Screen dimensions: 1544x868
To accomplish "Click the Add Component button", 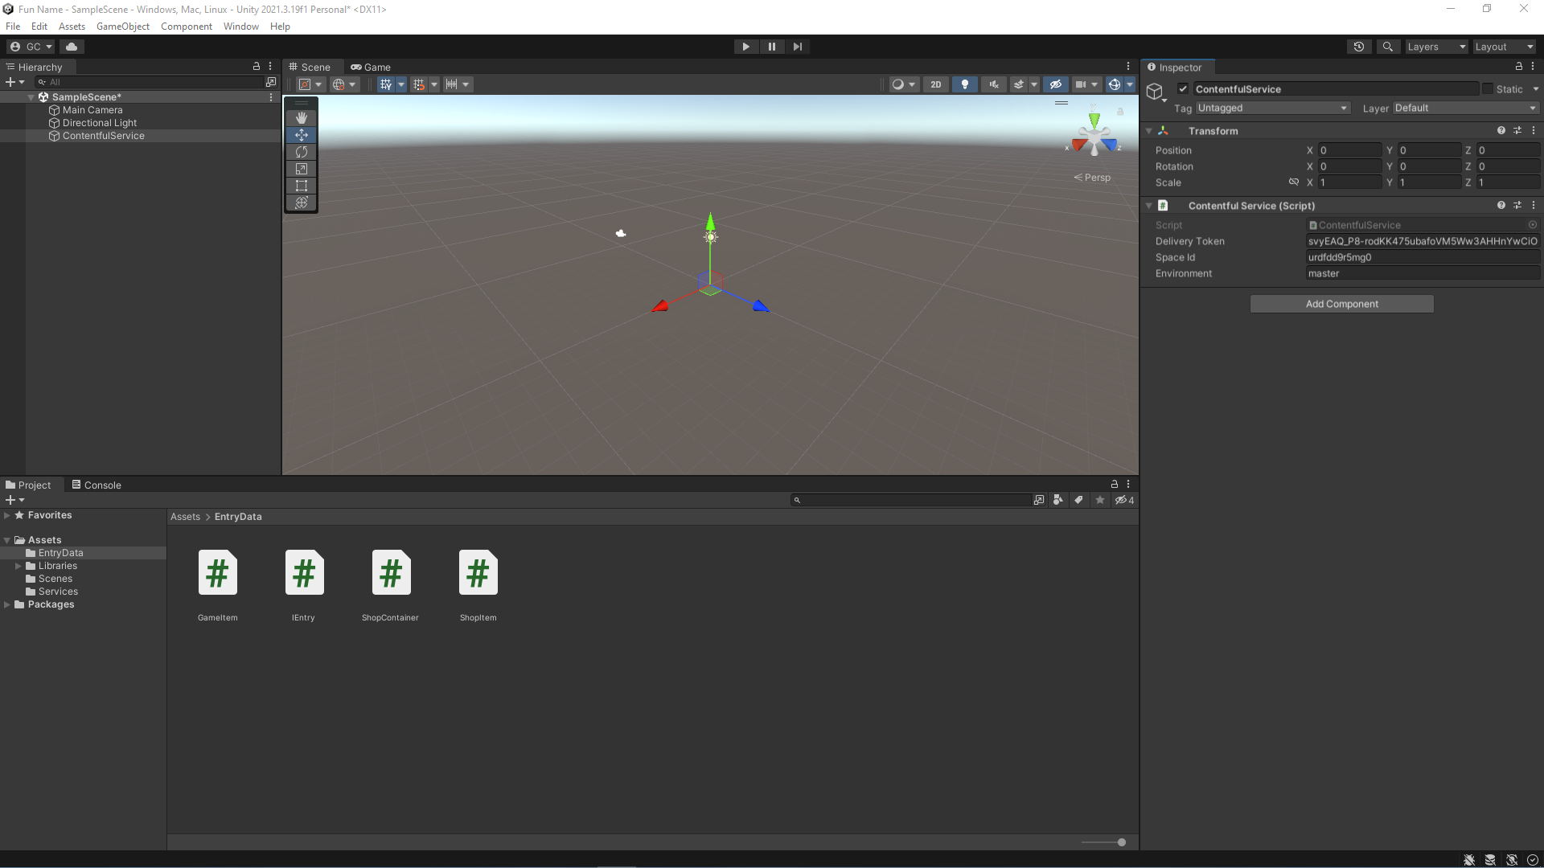I will pyautogui.click(x=1341, y=304).
